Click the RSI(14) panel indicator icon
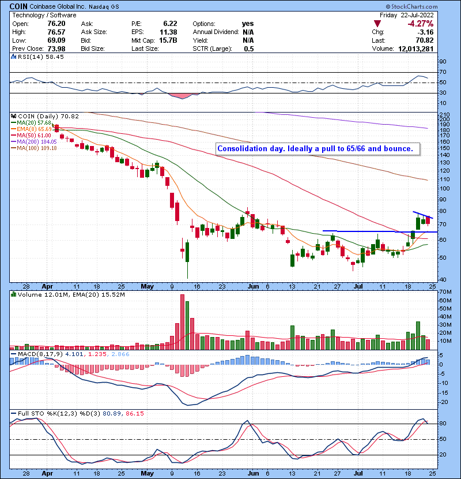The image size is (461, 479). tap(13, 57)
